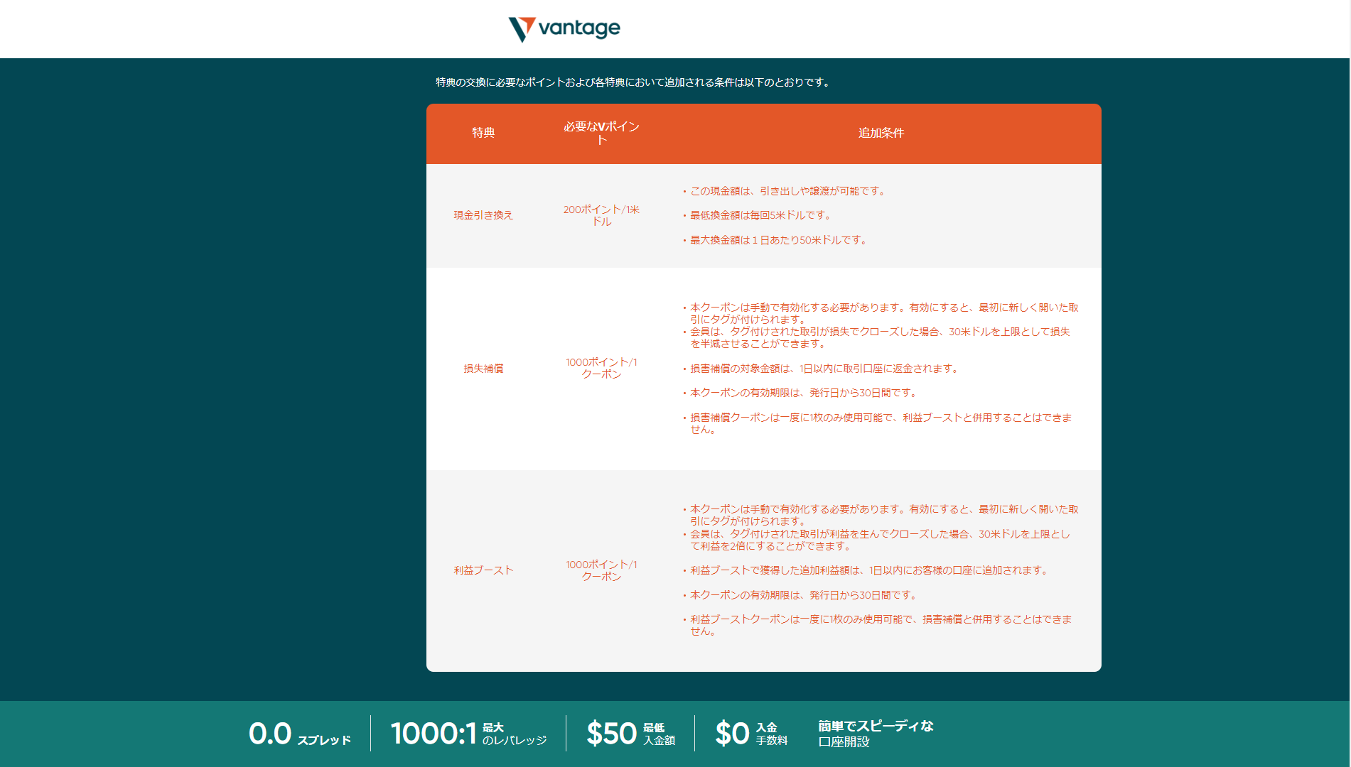Click 1000ポイント/1クーポン in the 損失補償 row
Viewport: 1351px width, 767px height.
601,368
